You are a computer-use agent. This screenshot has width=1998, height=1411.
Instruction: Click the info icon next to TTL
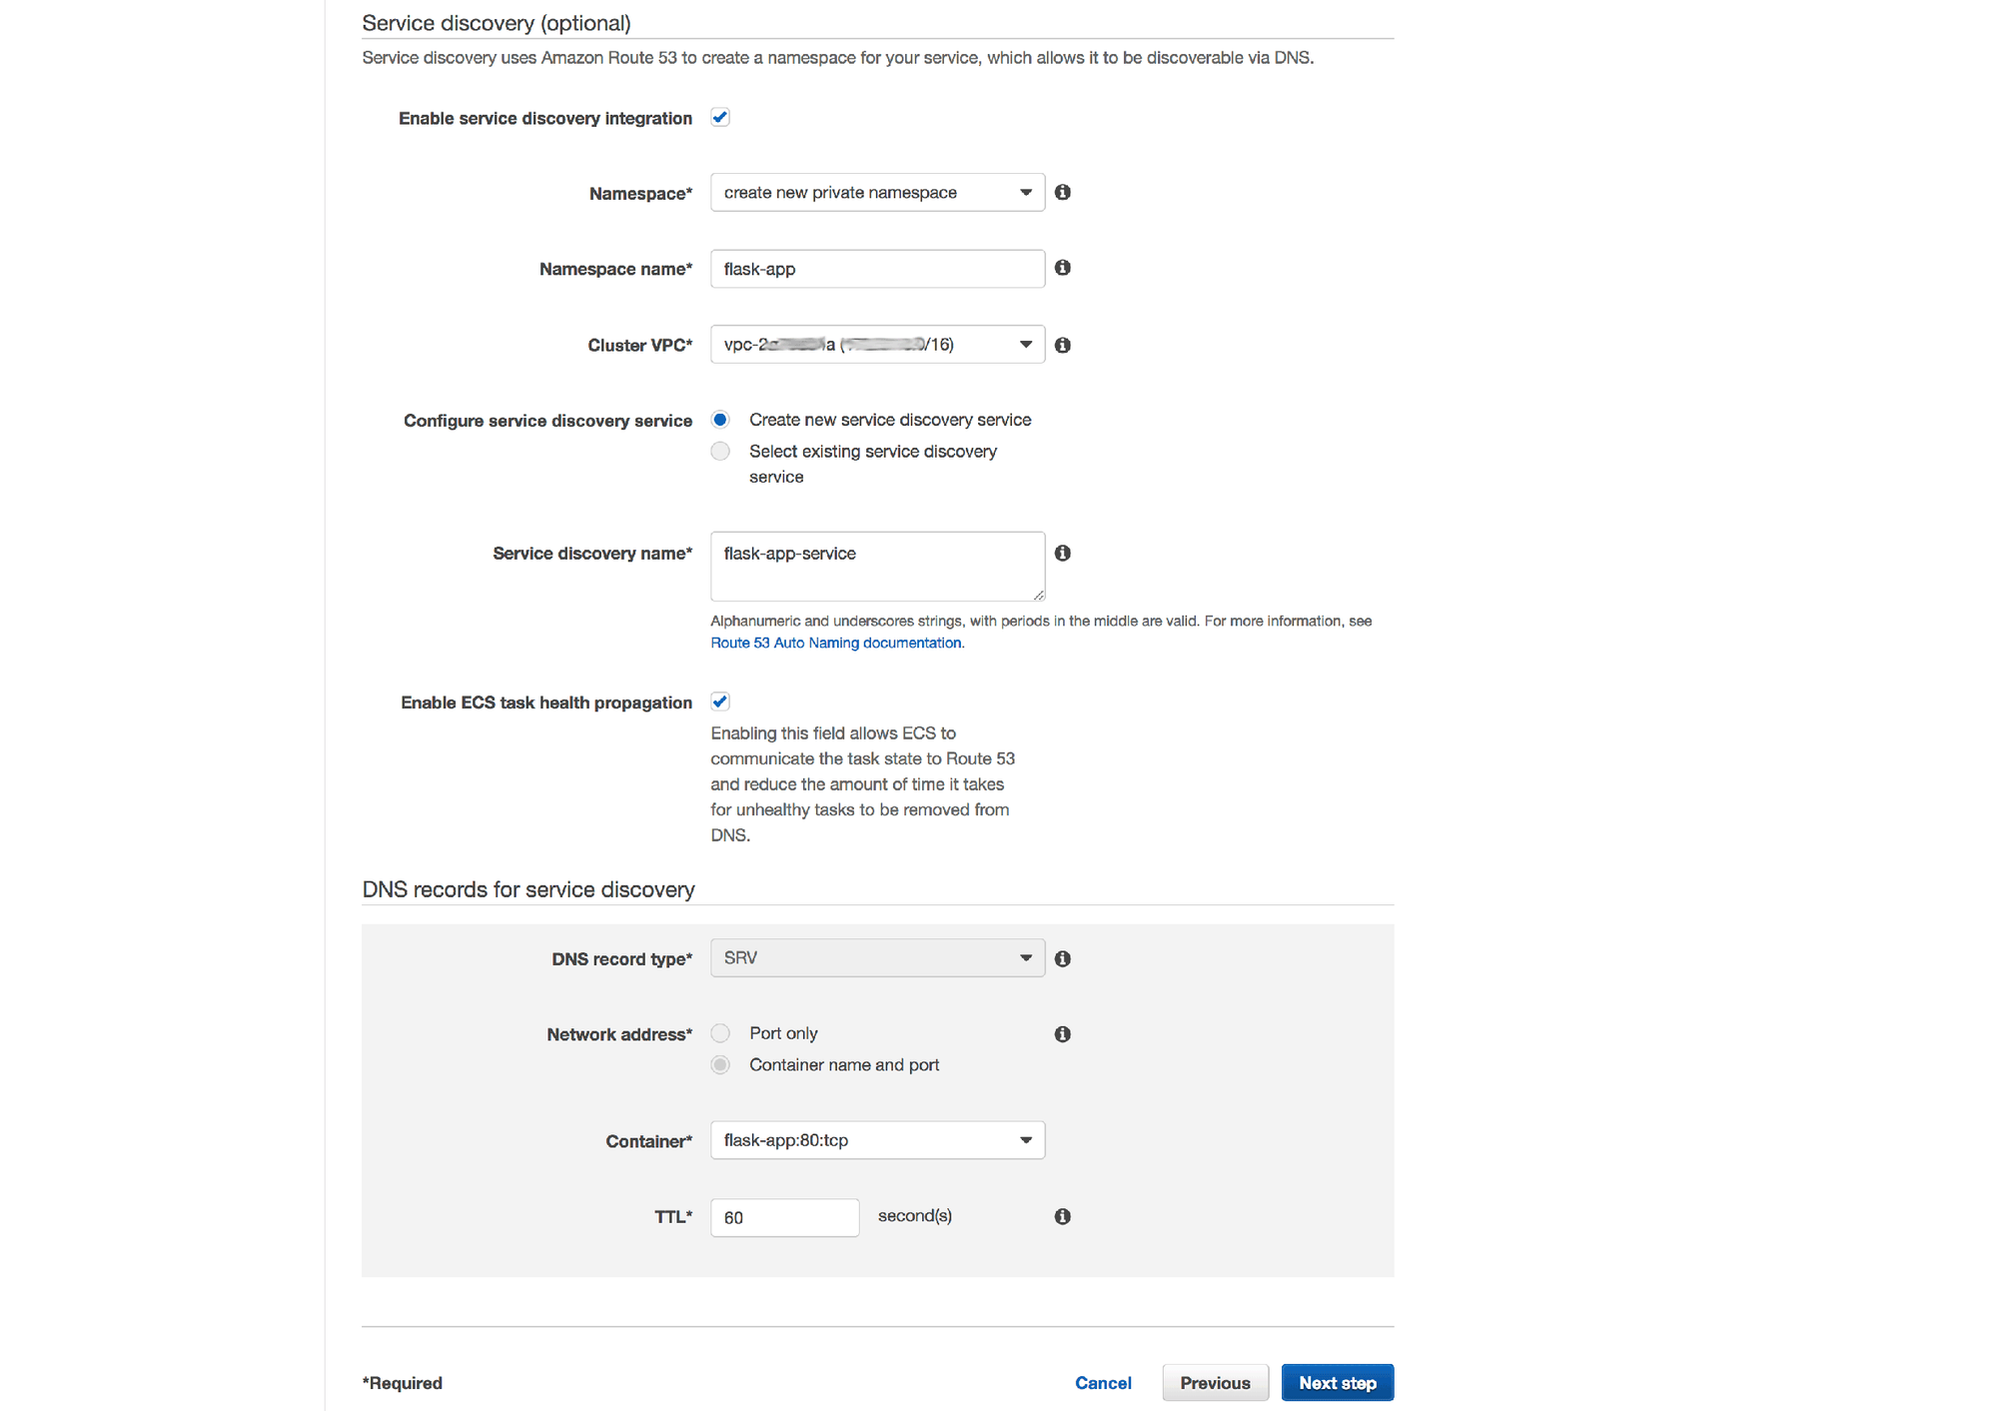coord(1065,1215)
